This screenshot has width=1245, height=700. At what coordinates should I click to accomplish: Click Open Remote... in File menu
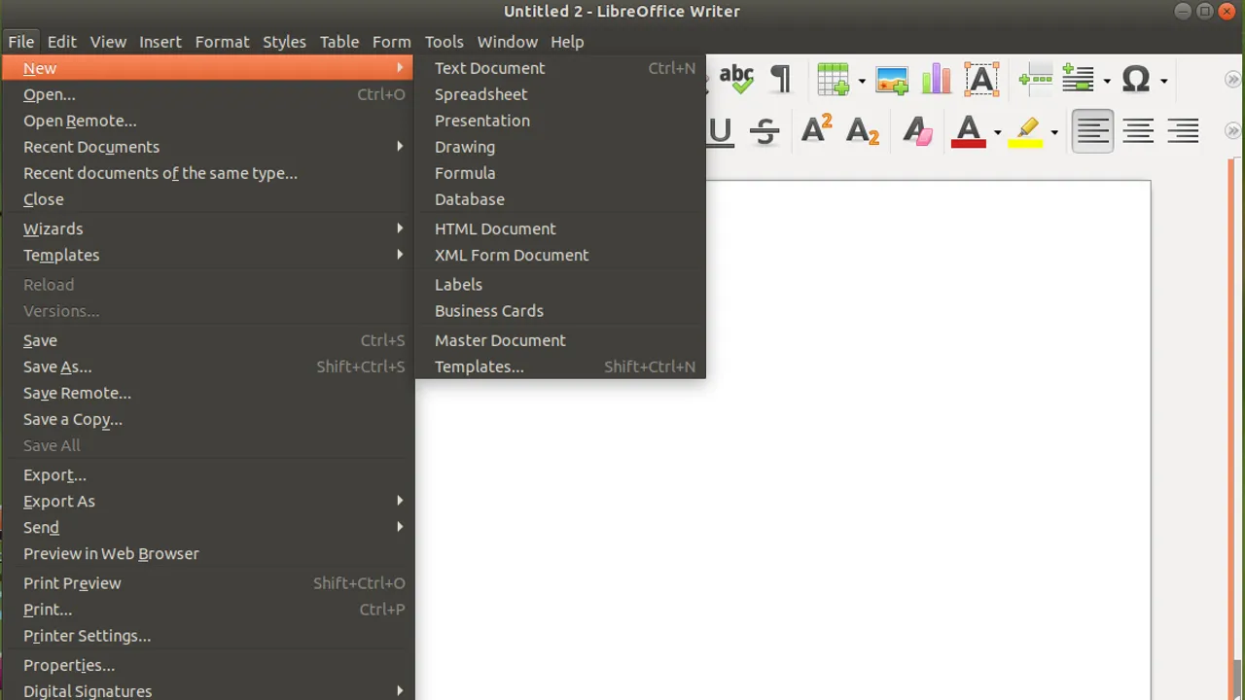[x=207, y=121]
